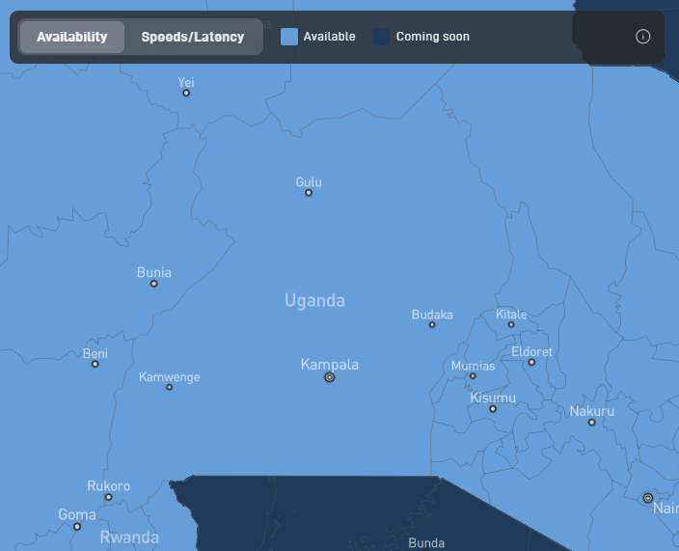
Task: Select the Kisumu city marker
Action: pyautogui.click(x=493, y=408)
